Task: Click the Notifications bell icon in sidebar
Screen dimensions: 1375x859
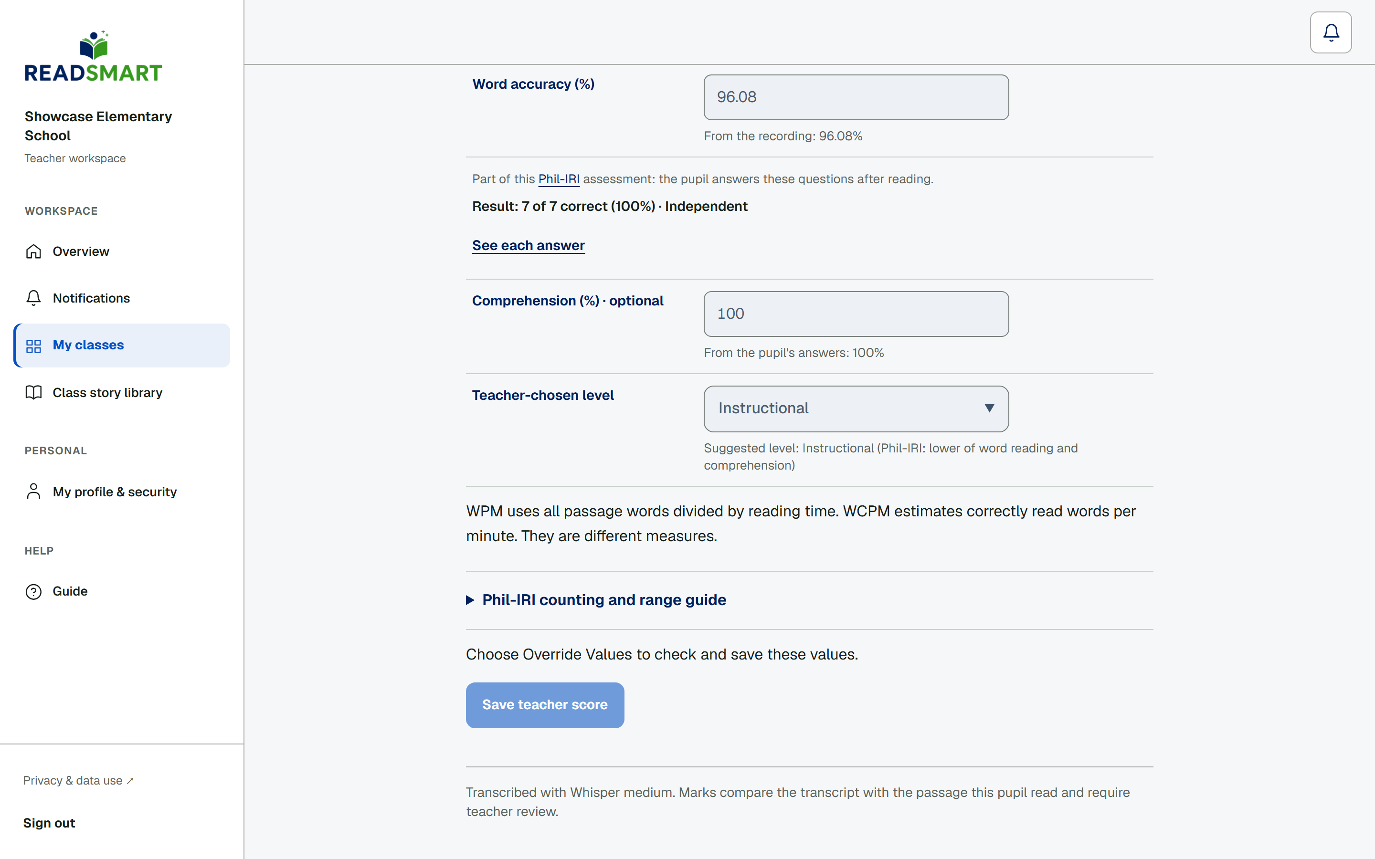Action: click(x=33, y=298)
